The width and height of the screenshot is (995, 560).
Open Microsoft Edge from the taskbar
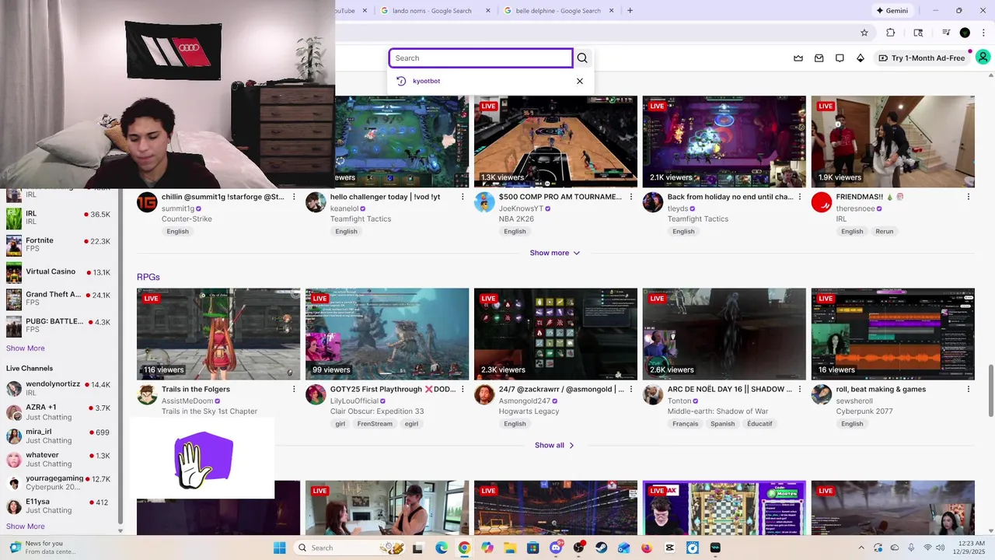point(442,548)
